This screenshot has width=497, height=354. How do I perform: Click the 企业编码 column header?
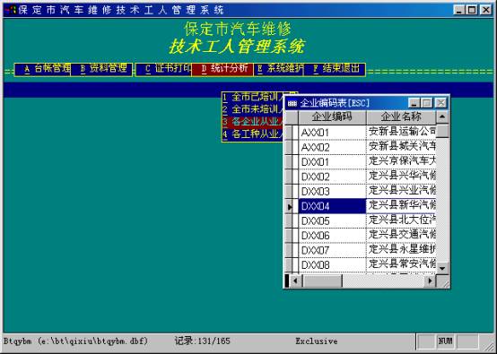332,117
